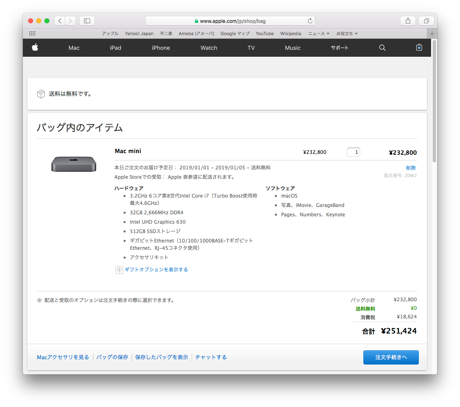
Task: Click the Safari back arrow button
Action: [60, 21]
